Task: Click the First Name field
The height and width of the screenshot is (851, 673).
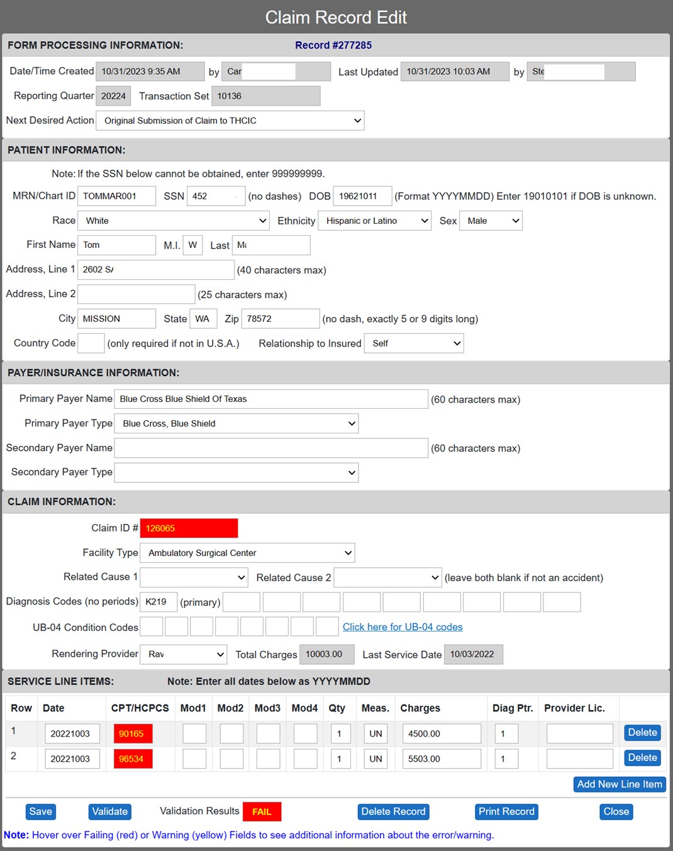Action: [x=116, y=245]
